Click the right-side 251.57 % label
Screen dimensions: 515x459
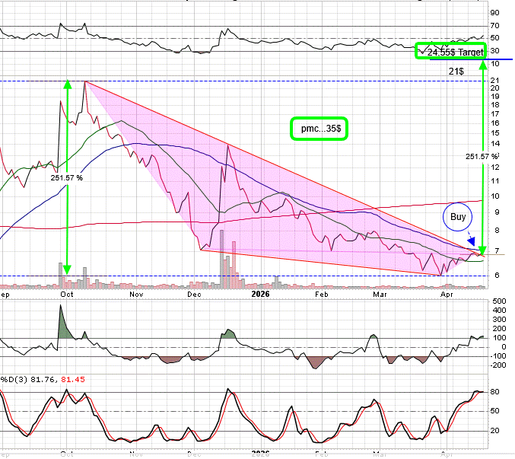[x=483, y=156]
